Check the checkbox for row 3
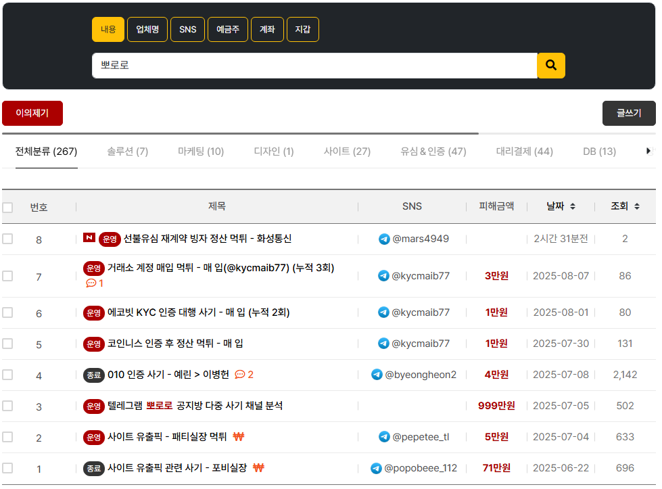Viewport: 662px width, 489px height. 7,406
